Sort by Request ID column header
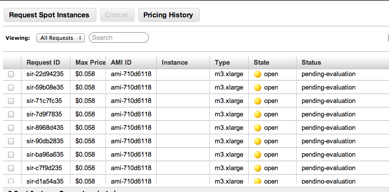The image size is (389, 192). click(45, 62)
